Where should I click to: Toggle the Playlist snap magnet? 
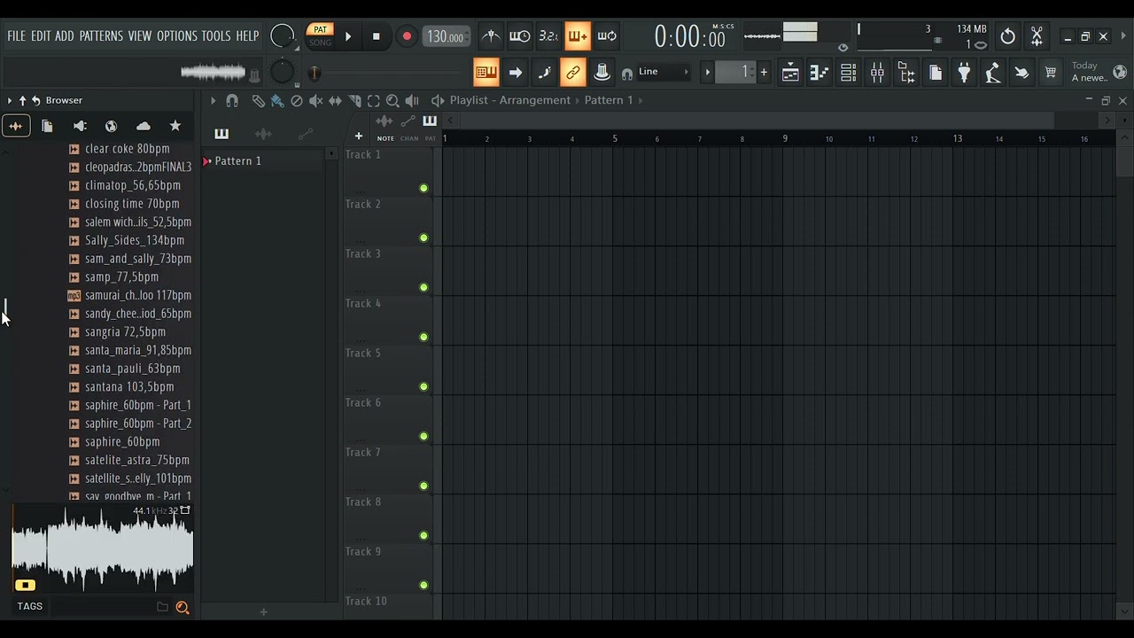point(232,101)
